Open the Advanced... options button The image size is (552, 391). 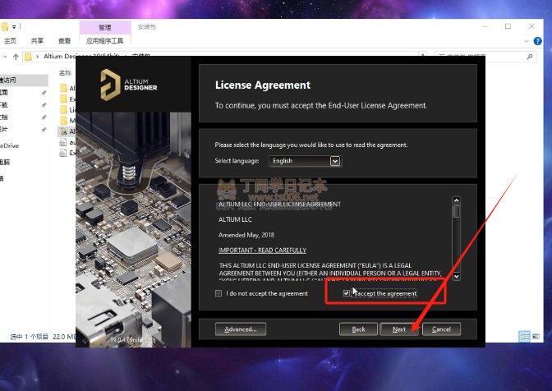241,329
